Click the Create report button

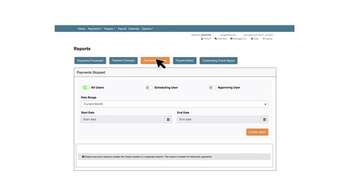[x=257, y=132]
